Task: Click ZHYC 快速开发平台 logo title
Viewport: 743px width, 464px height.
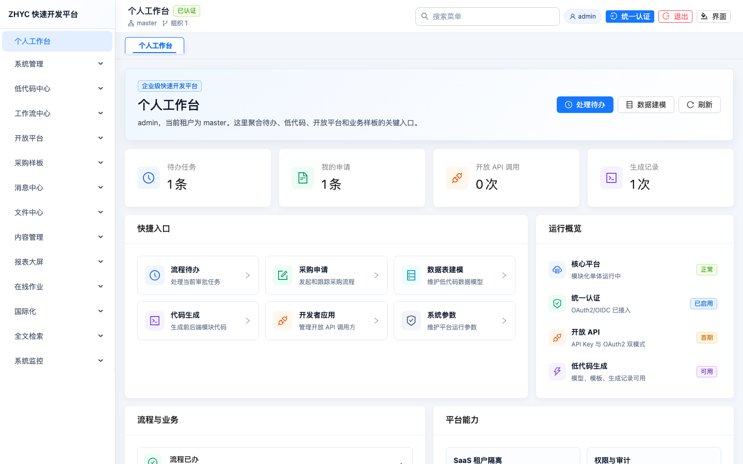Action: pyautogui.click(x=43, y=14)
